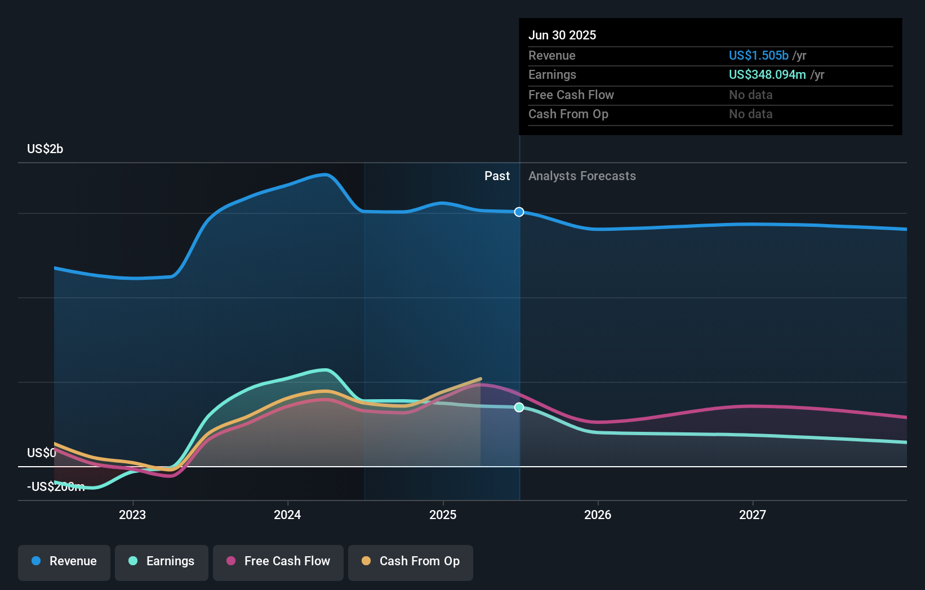Toggle the Revenue series legend button
Viewport: 925px width, 590px height.
pos(64,562)
